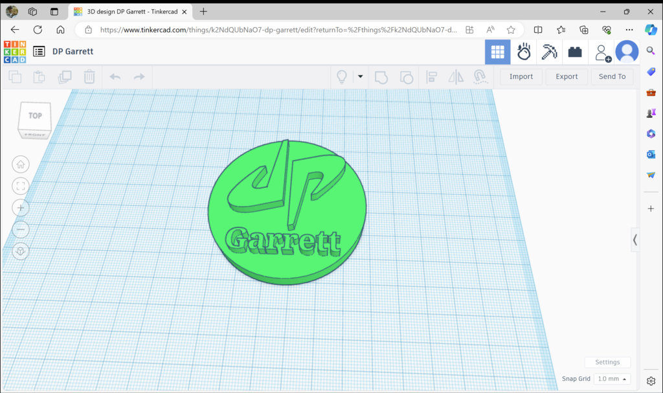
Task: Activate the Mirror tool
Action: coord(456,77)
